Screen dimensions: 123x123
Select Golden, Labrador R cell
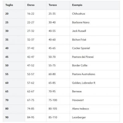[x=84, y=83]
